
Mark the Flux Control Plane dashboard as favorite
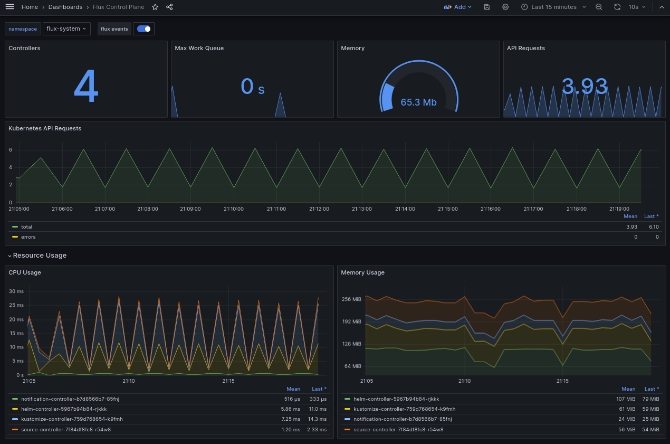[155, 7]
